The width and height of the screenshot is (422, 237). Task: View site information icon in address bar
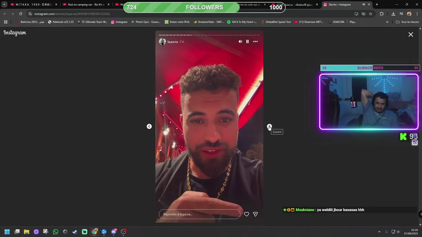coord(30,14)
